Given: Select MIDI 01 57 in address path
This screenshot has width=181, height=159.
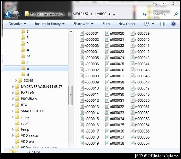Looking at the screenshot, I should pyautogui.click(x=81, y=14).
